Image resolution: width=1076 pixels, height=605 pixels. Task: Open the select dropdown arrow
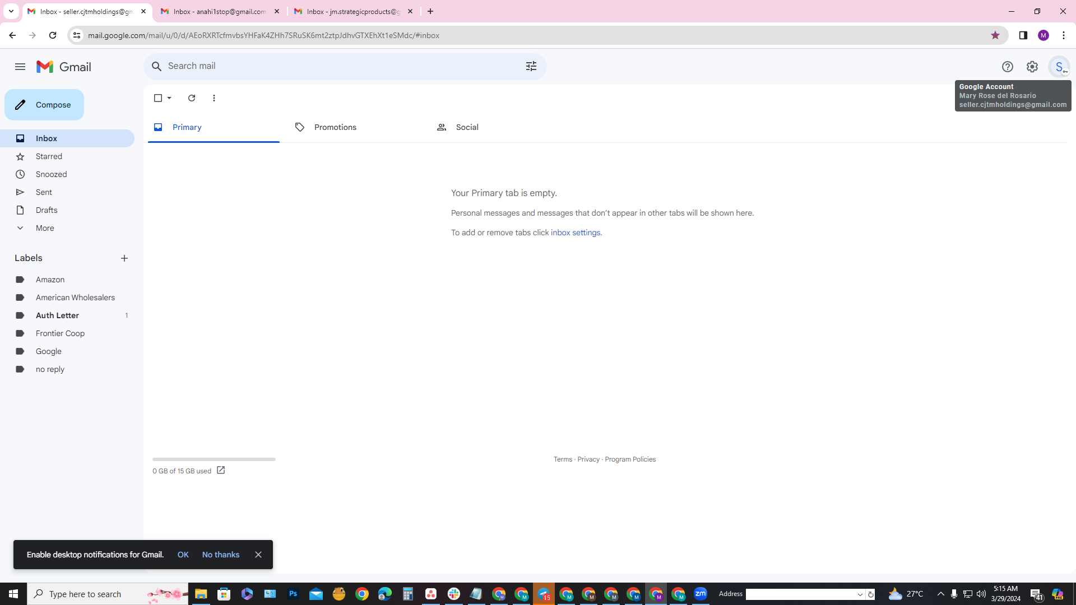pyautogui.click(x=169, y=98)
